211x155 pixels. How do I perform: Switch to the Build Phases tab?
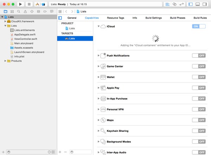click(x=178, y=18)
